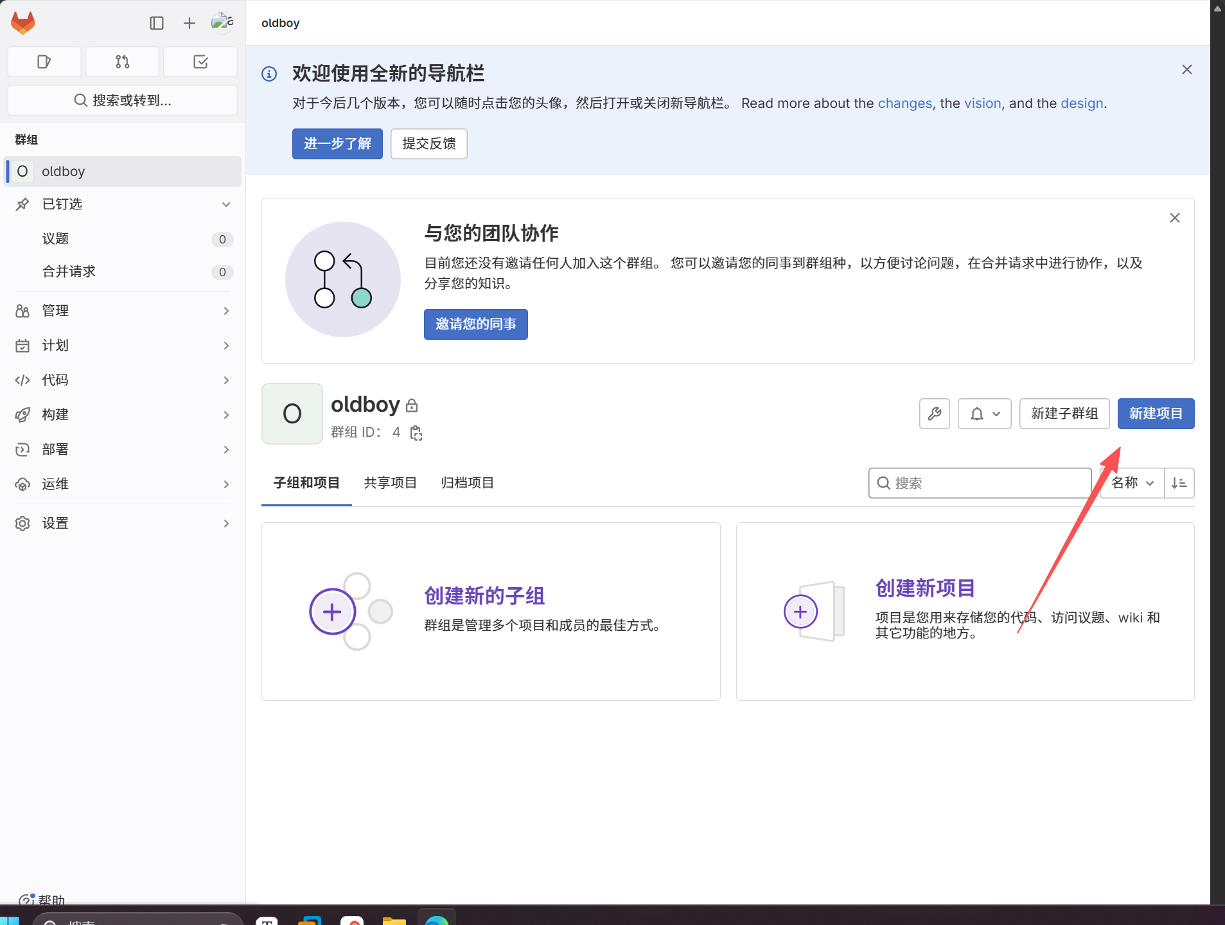Expand the 代码 sidebar section

(122, 380)
